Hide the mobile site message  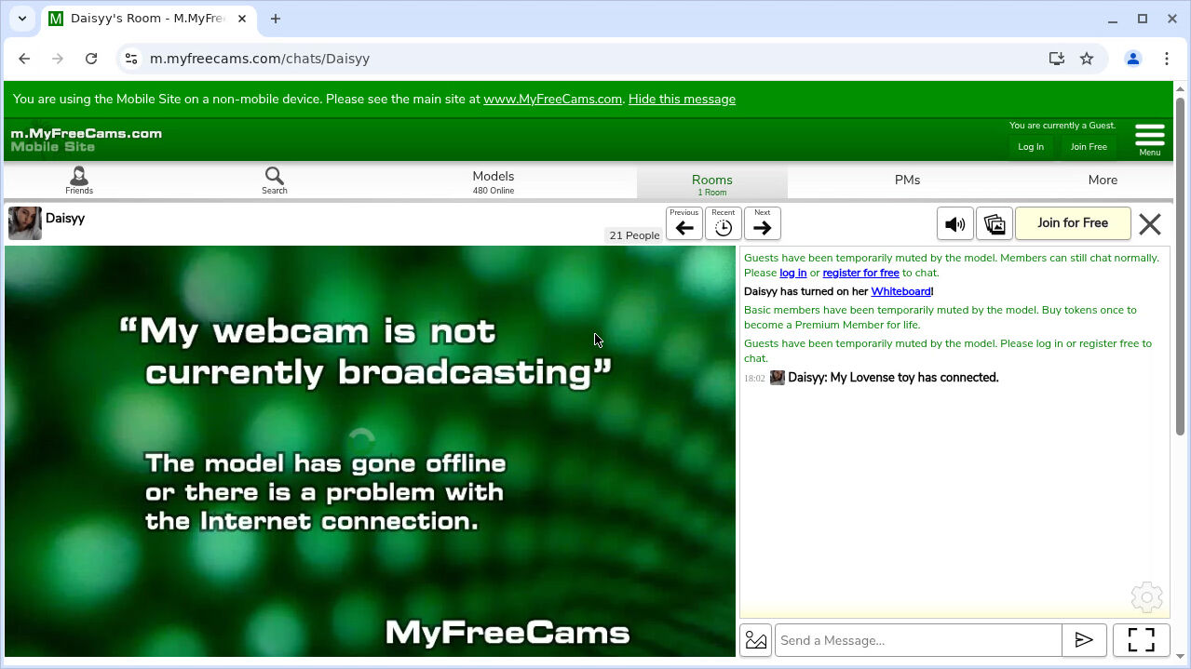(682, 100)
